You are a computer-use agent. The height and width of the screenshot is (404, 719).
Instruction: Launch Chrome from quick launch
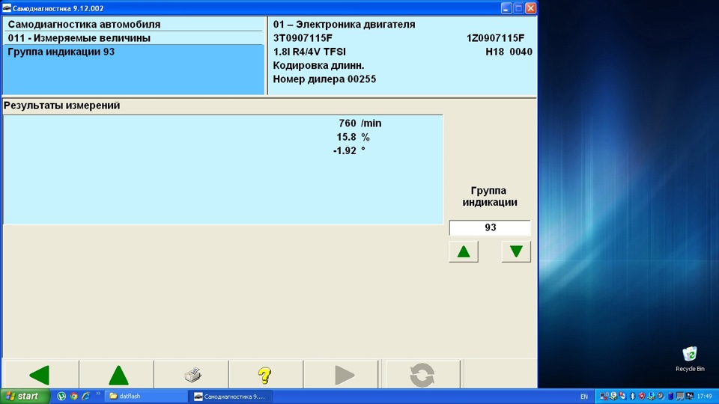74,397
